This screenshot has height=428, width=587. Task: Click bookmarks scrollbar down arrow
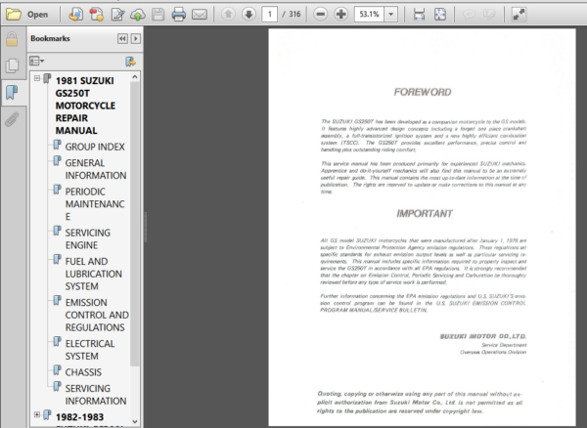(x=135, y=421)
